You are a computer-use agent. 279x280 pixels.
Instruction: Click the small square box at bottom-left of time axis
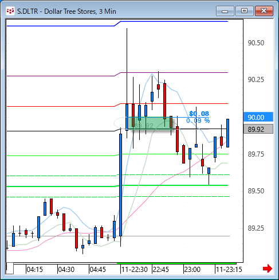[10, 268]
